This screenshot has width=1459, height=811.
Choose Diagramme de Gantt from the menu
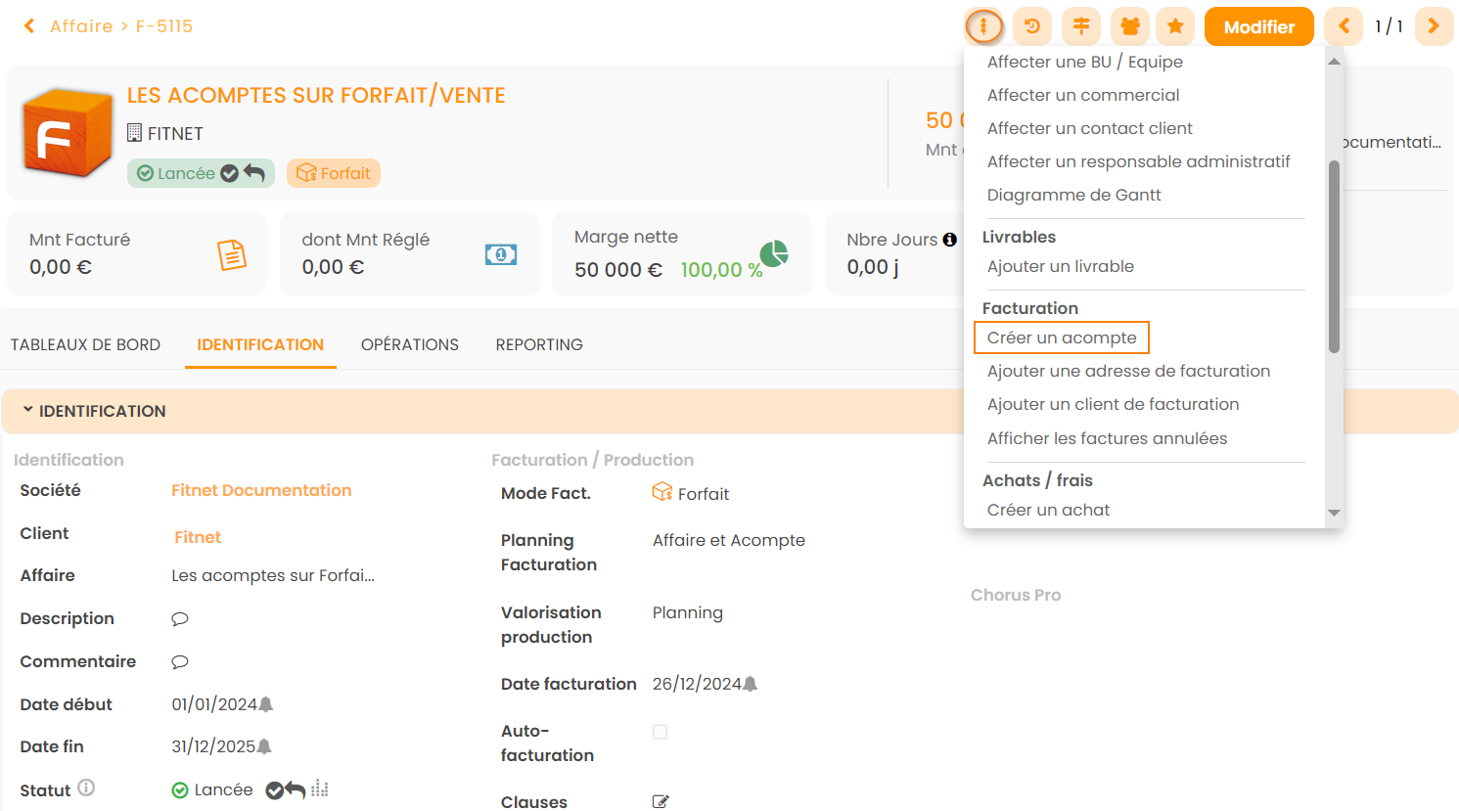coord(1073,195)
